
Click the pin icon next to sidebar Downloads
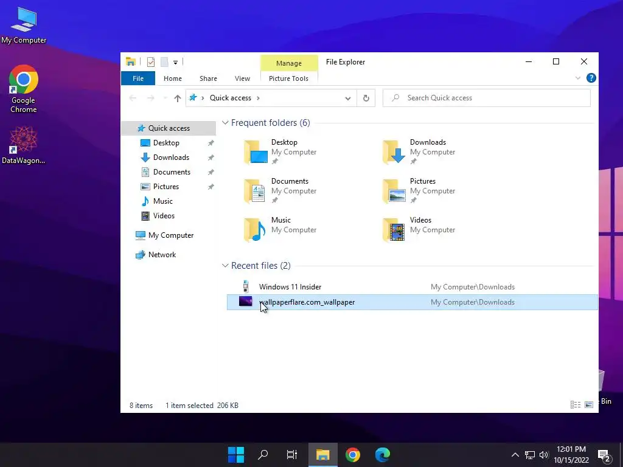[211, 157]
